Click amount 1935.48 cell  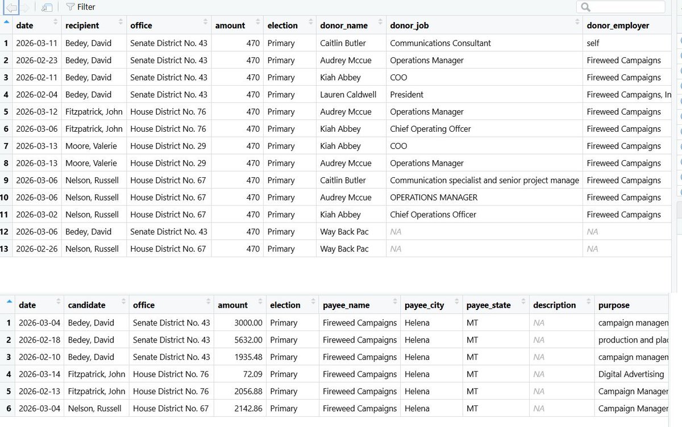[248, 357]
